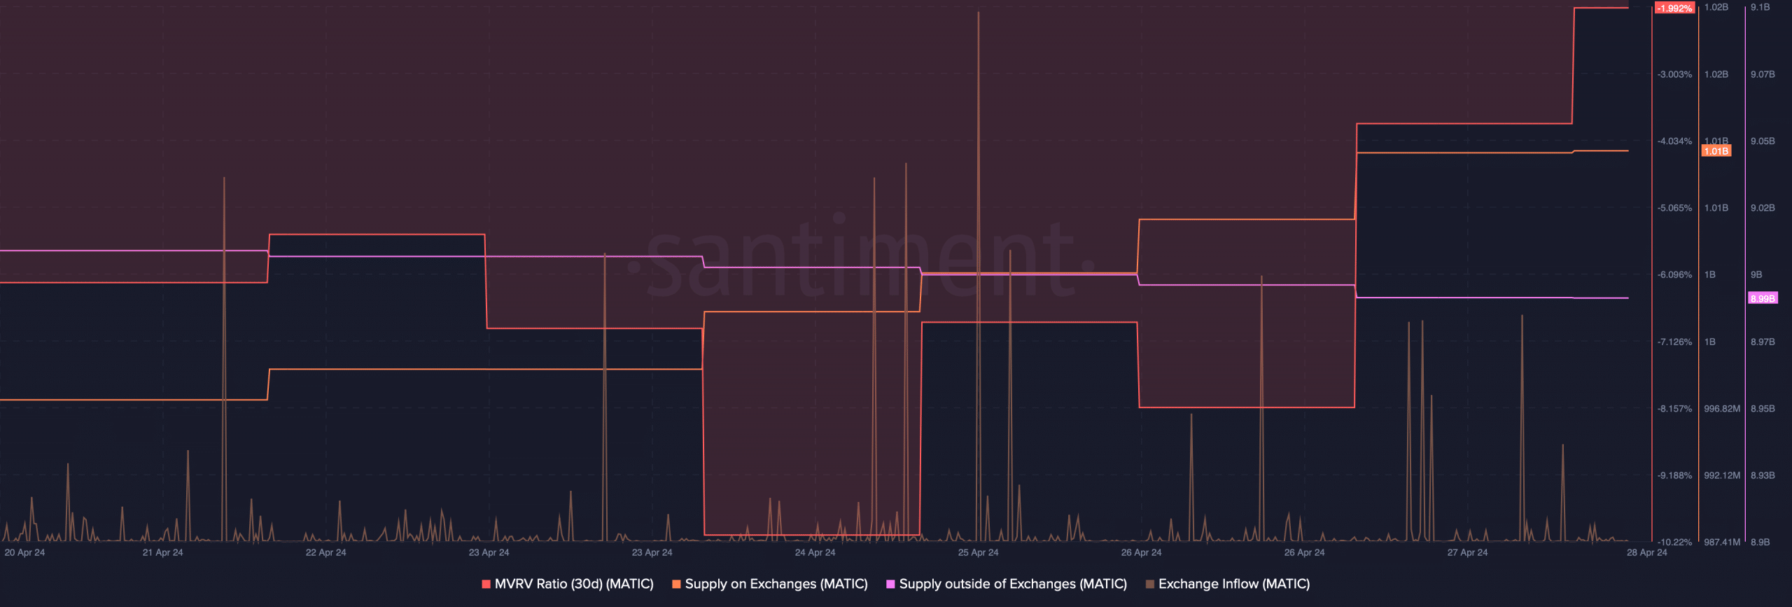The width and height of the screenshot is (1792, 607).
Task: Click the "8.95B" axis label
Action: coord(1763,408)
